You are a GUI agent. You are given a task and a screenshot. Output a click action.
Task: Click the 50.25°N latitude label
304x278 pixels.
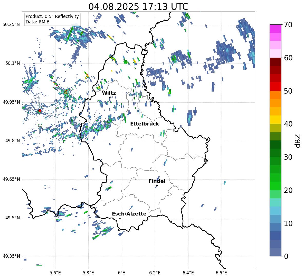pyautogui.click(x=11, y=25)
